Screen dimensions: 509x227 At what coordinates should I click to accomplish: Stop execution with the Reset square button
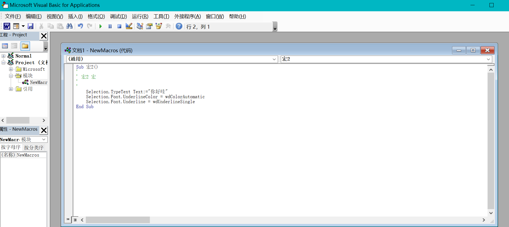[x=119, y=26]
